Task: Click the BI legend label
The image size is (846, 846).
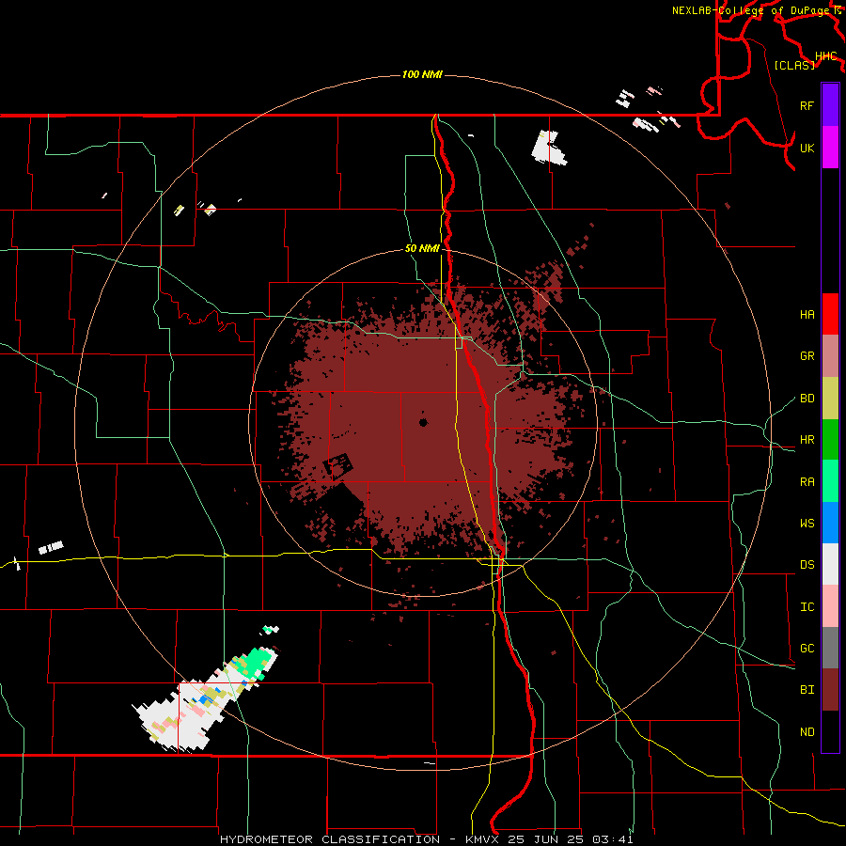Action: pos(807,690)
